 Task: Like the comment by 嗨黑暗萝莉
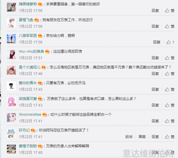(x=169, y=11)
